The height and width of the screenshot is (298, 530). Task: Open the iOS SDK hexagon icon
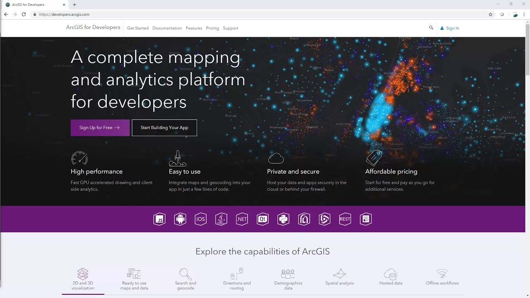click(x=200, y=219)
